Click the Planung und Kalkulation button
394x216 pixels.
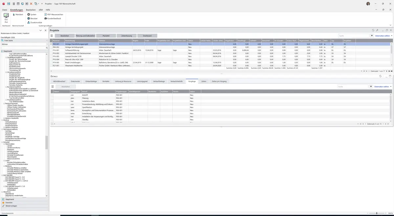pos(85,36)
